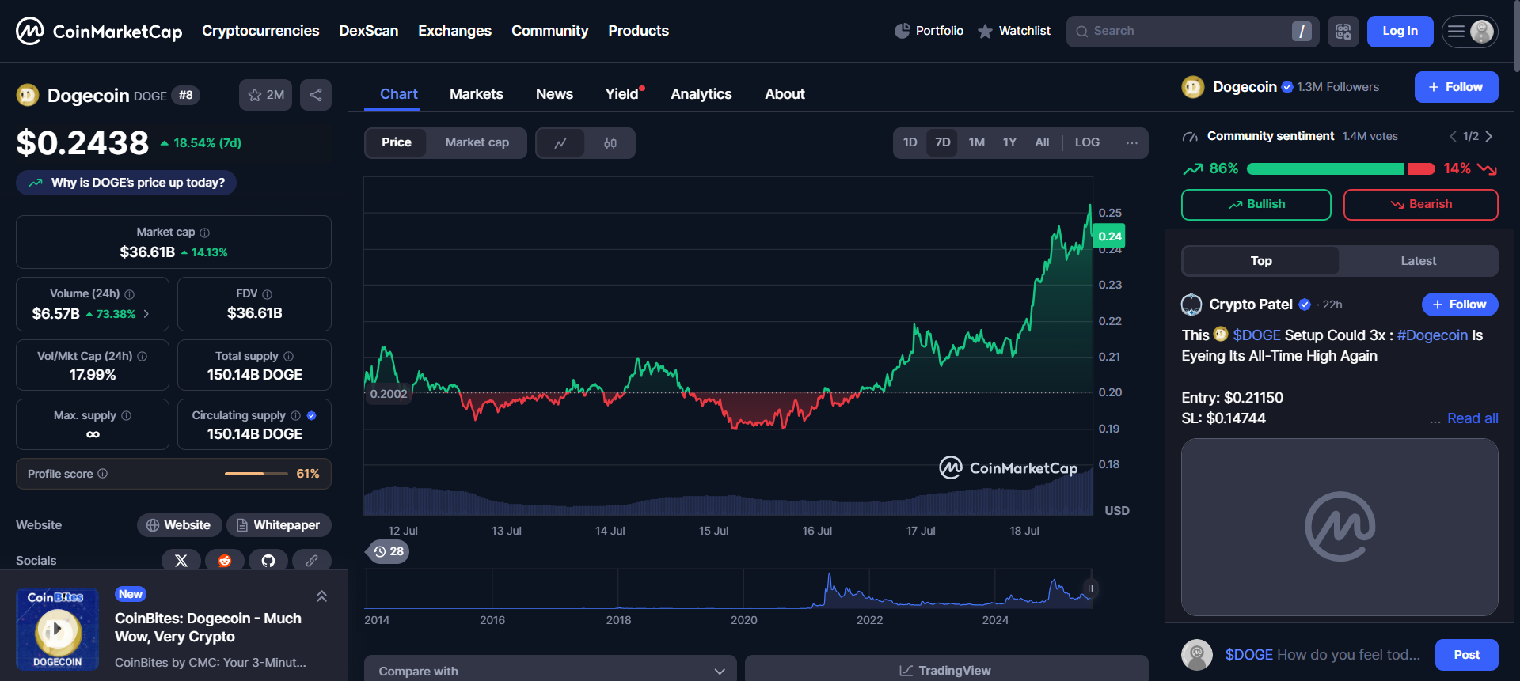Select the line chart view icon
1520x681 pixels.
560,143
